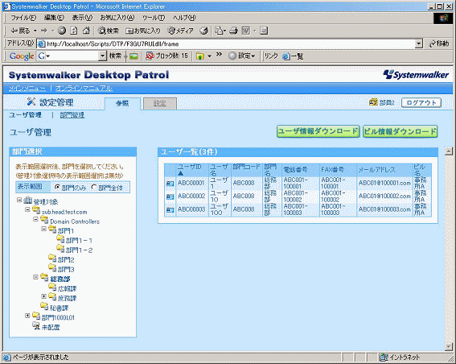Collapse the 部門1 tree node

click(x=44, y=229)
